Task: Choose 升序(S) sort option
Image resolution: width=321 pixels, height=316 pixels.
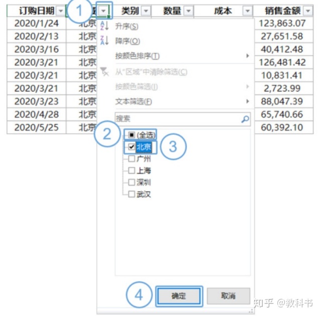Action: pos(127,27)
